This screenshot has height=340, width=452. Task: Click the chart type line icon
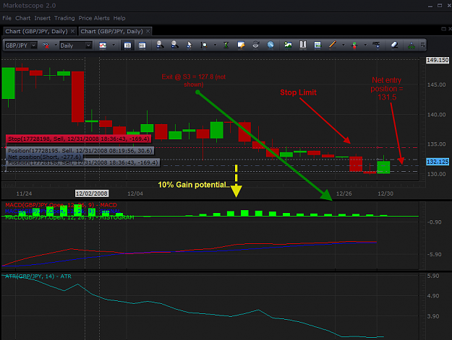tap(103, 45)
